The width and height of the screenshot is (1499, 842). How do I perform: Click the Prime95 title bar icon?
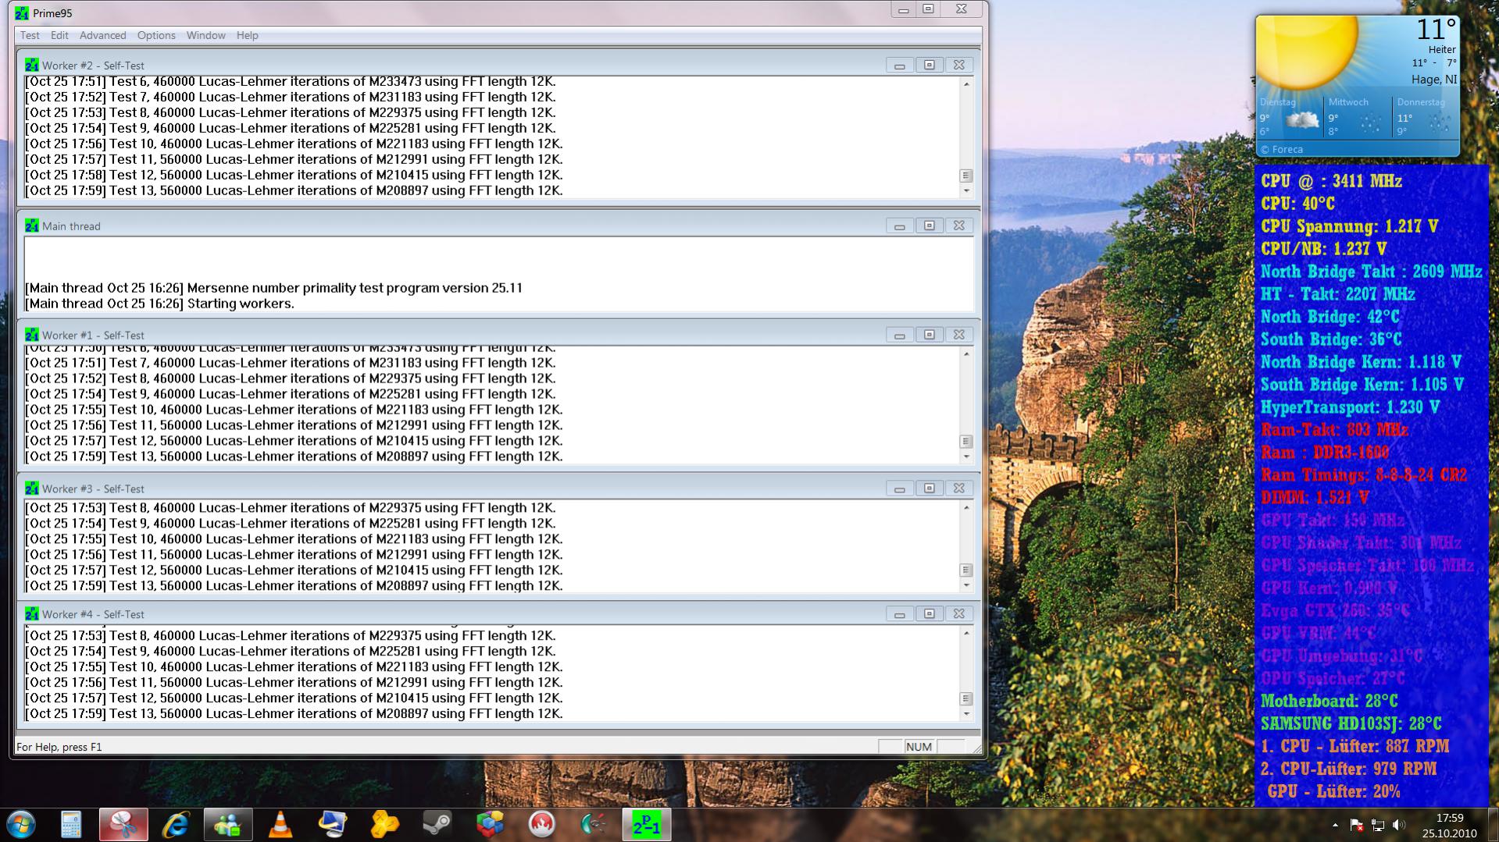pos(22,13)
